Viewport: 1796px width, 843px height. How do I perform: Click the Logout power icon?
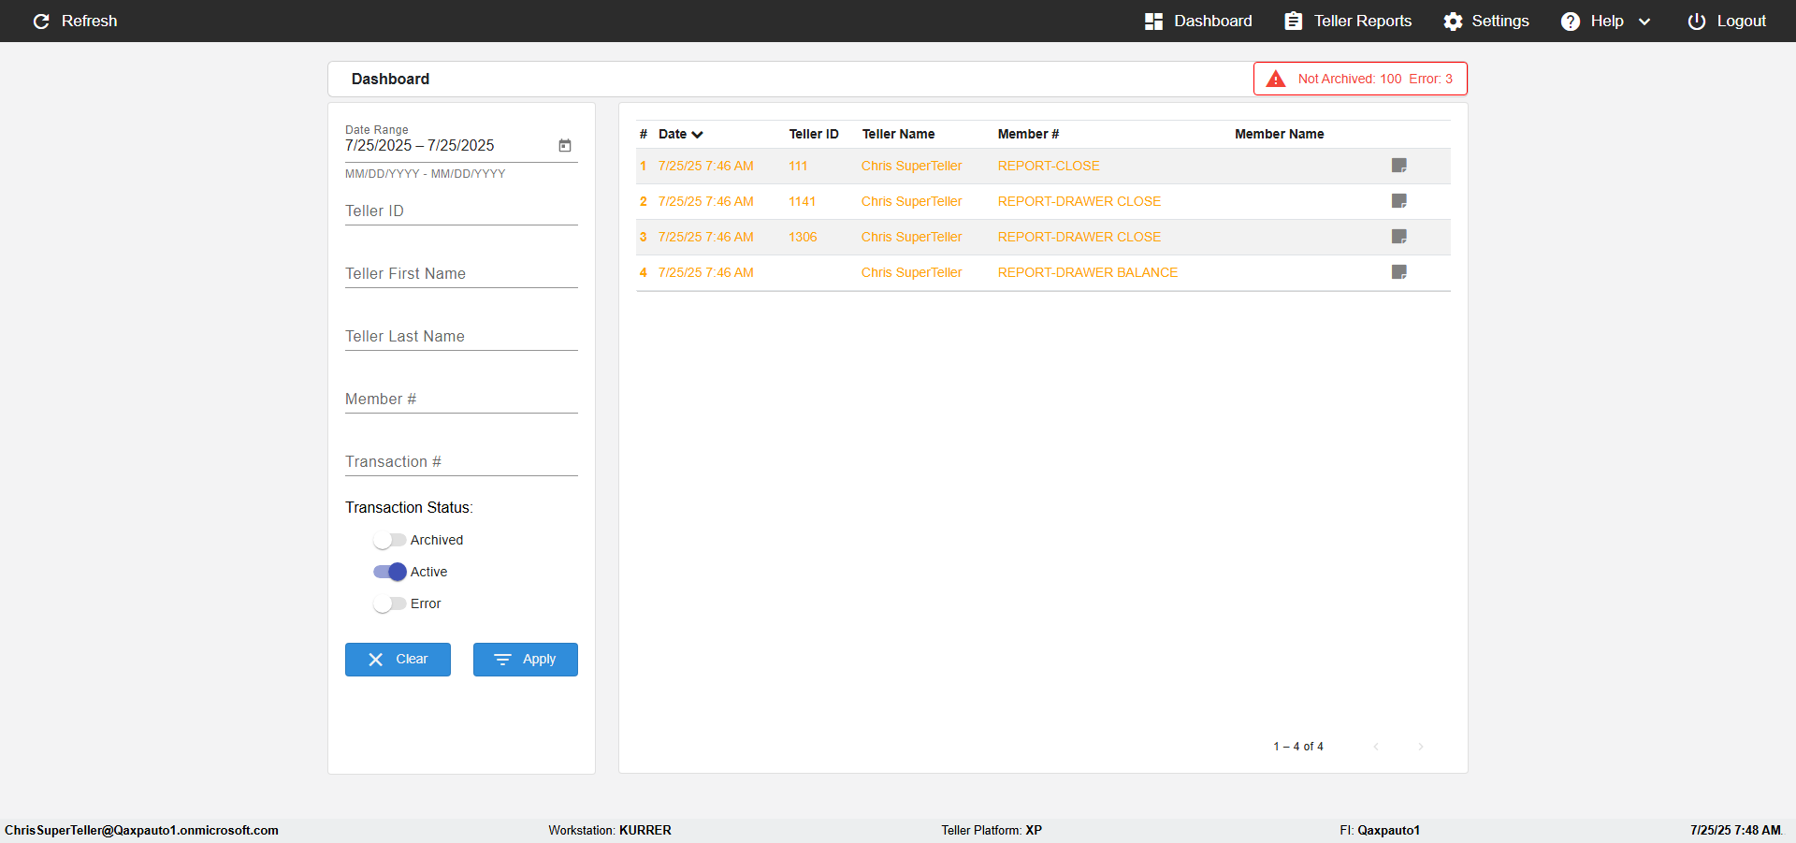1697,21
